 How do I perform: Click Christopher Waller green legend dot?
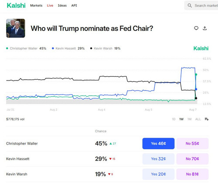tap(7, 48)
